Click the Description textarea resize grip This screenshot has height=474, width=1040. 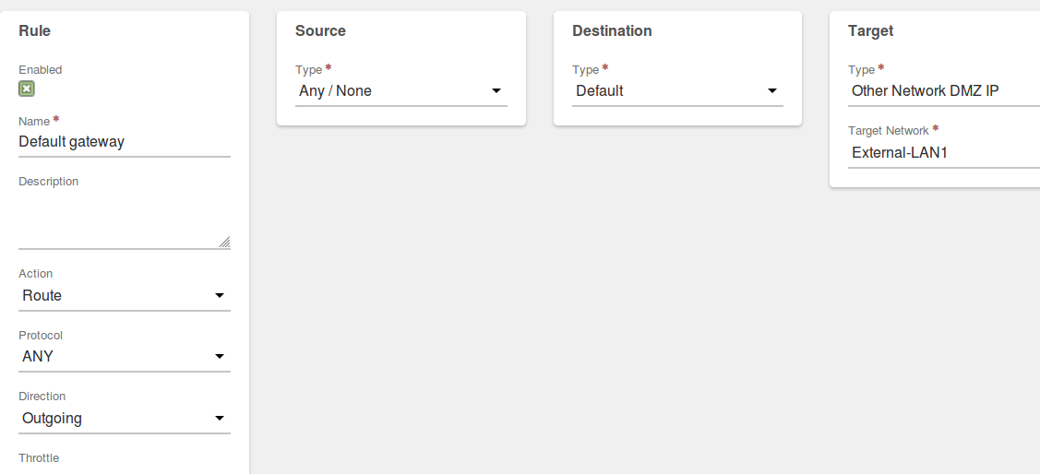(224, 242)
